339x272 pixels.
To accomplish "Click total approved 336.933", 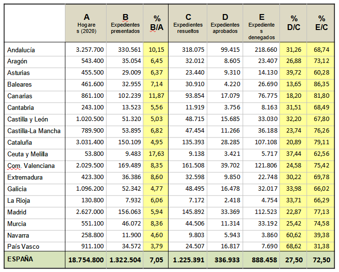I will [x=227, y=260].
